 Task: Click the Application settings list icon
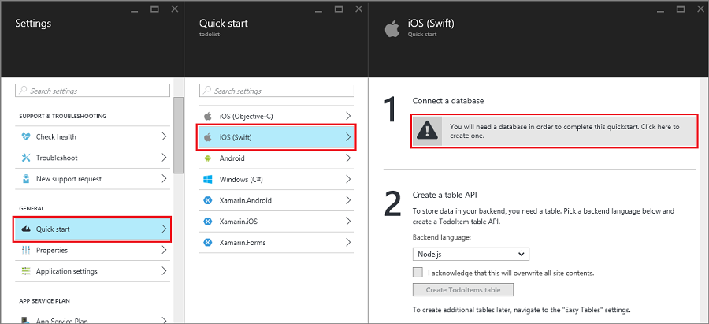pyautogui.click(x=26, y=271)
